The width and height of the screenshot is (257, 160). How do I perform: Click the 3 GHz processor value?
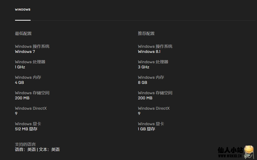point(144,67)
